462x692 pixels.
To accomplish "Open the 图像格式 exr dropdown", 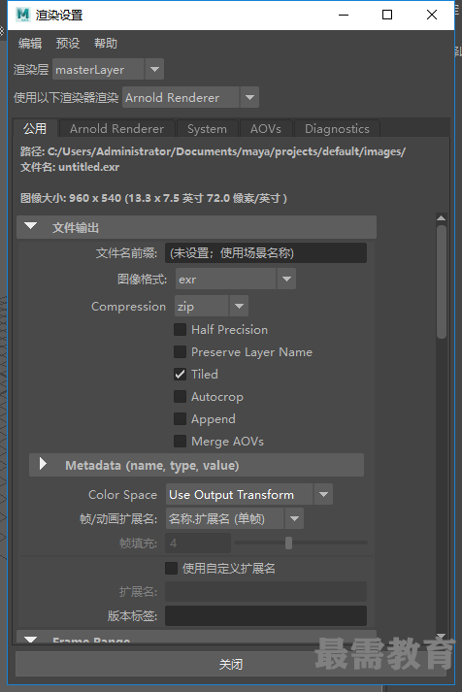I will [x=236, y=279].
